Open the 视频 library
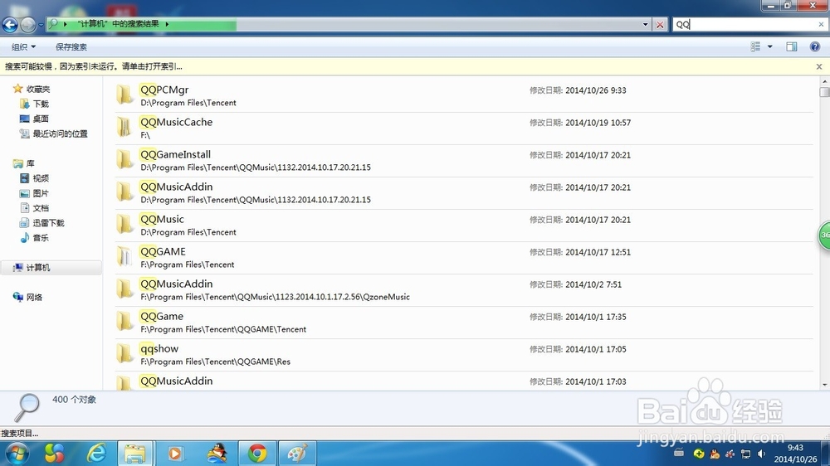This screenshot has width=830, height=466. point(34,178)
